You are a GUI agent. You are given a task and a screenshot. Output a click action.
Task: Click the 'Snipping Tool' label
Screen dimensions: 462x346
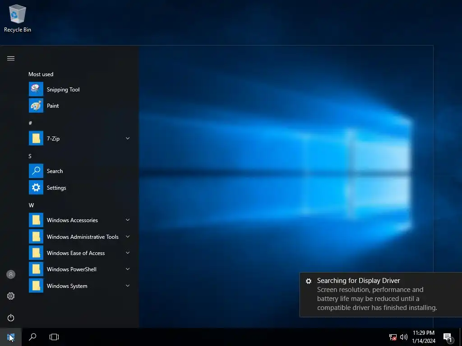pos(63,90)
